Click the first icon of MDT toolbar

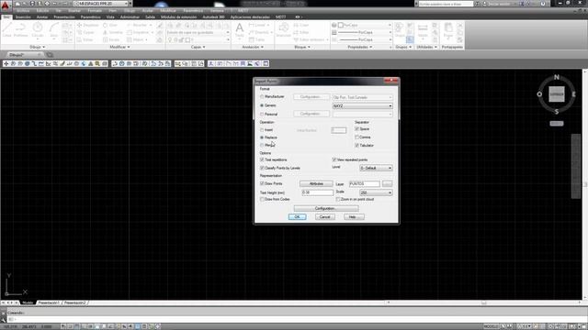(6, 63)
